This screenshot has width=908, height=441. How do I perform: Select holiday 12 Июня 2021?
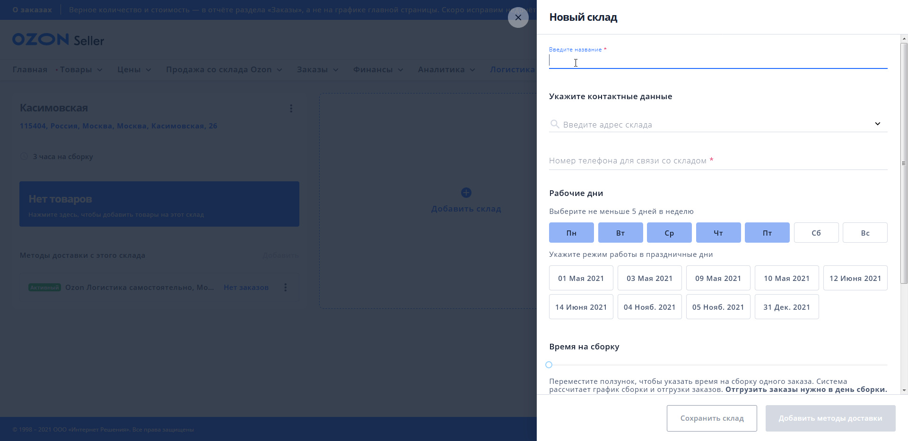coord(856,278)
